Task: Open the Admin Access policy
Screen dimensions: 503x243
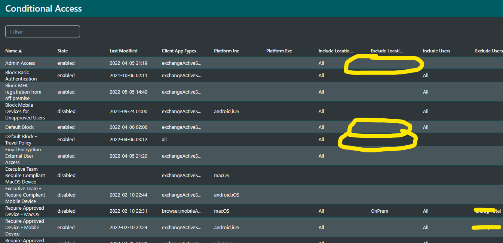Action: click(x=20, y=63)
